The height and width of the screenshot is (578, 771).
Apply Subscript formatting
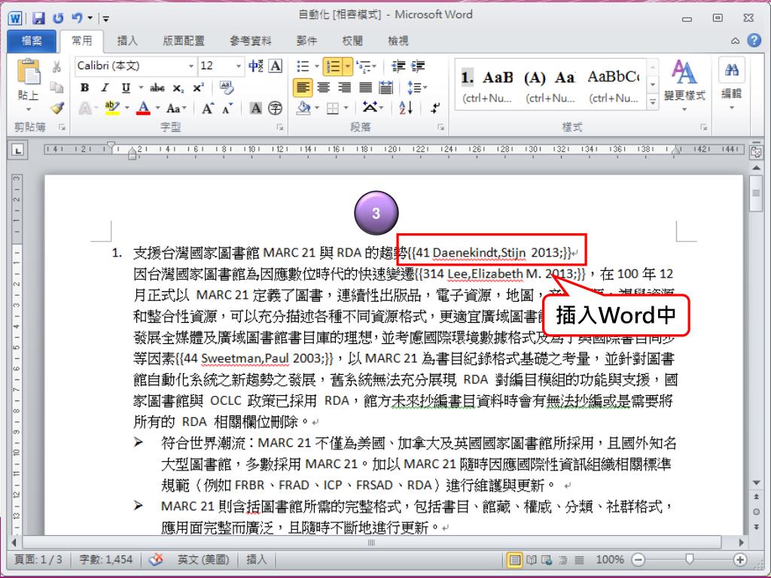tap(178, 88)
